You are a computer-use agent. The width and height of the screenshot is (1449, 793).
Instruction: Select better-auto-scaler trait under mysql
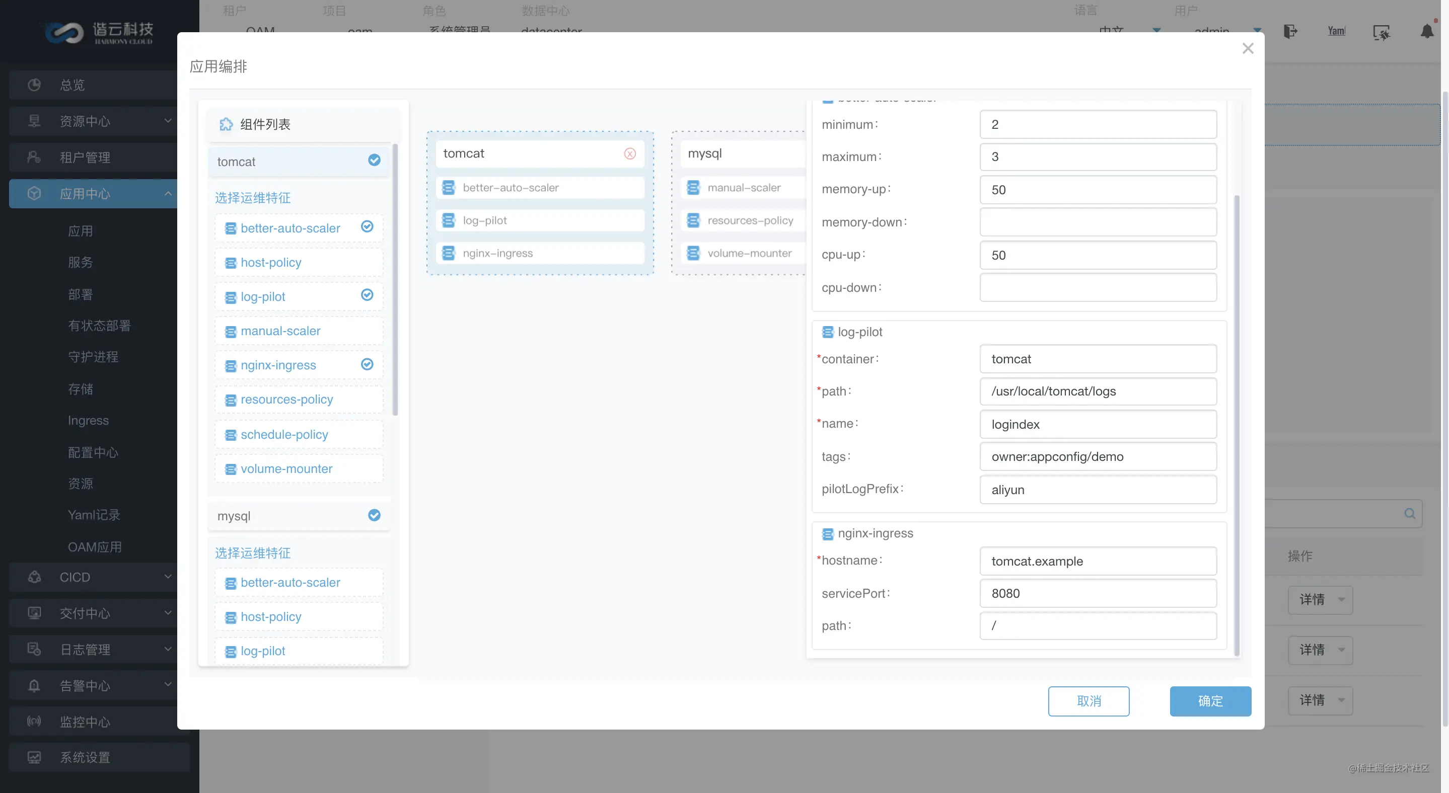coord(299,583)
